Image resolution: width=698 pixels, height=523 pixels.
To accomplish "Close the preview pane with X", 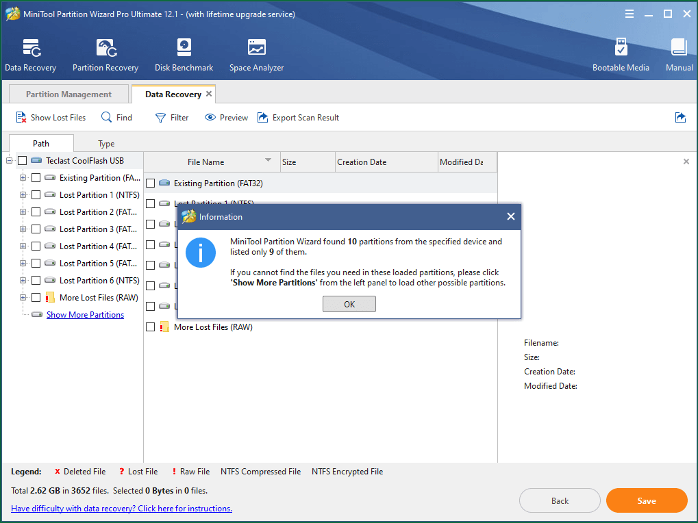I will point(686,162).
